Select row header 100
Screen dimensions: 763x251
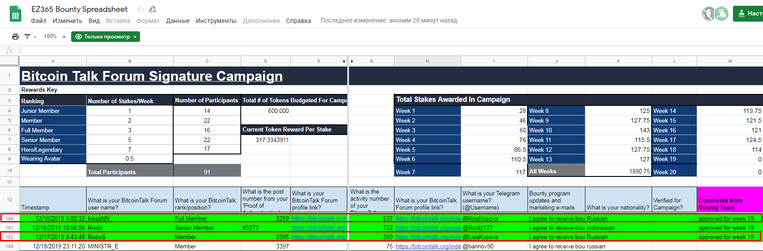(10, 218)
